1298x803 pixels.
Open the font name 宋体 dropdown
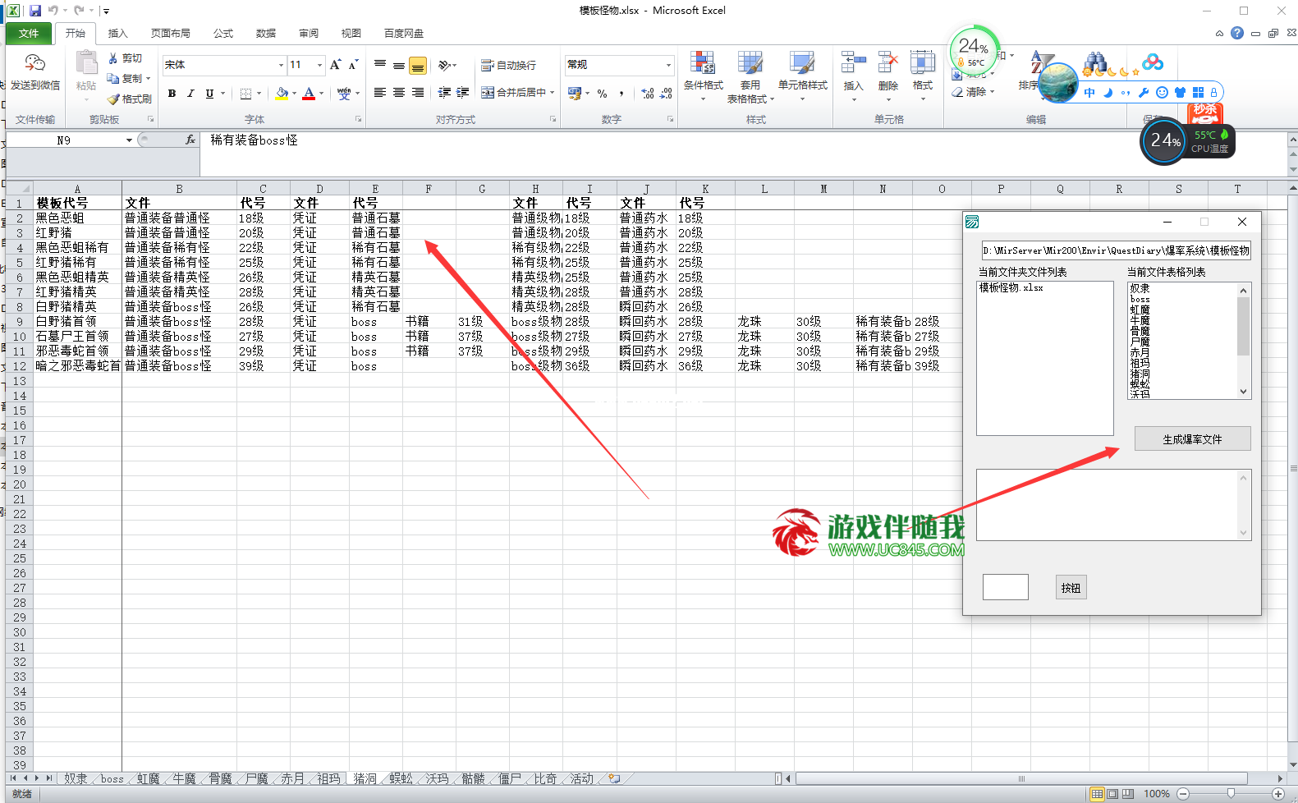coord(281,65)
